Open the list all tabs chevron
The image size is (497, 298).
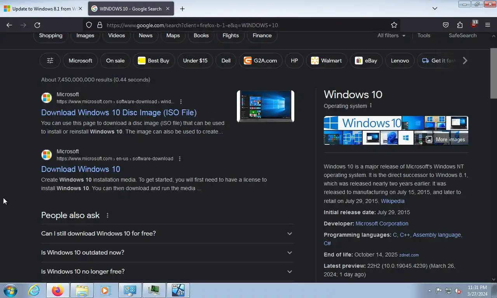[435, 9]
